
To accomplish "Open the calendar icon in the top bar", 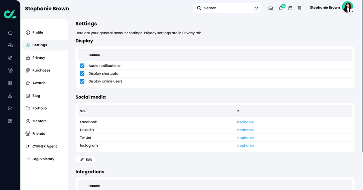I will (290, 8).
